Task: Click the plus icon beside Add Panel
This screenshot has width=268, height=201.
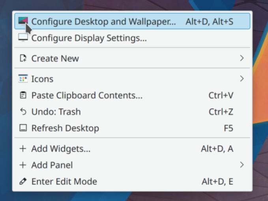Action: pos(23,165)
